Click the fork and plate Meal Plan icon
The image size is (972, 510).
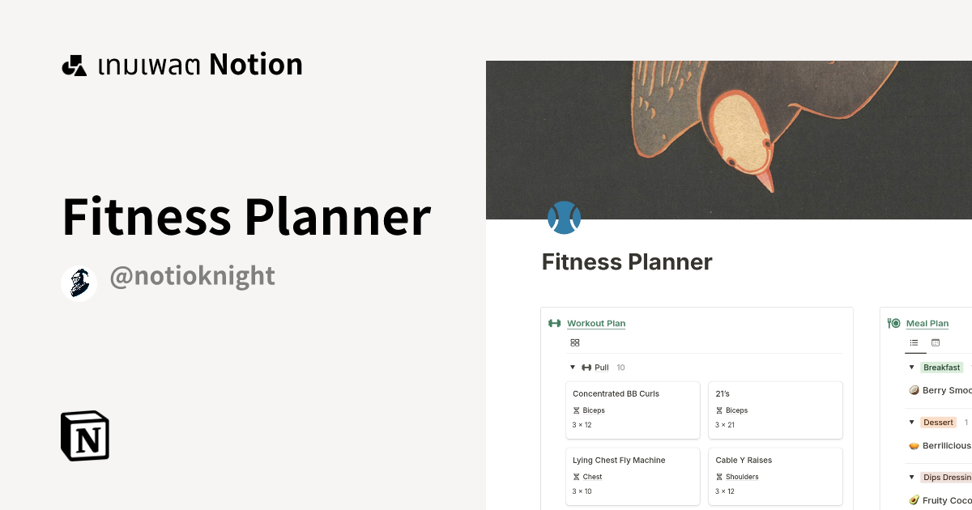(893, 323)
